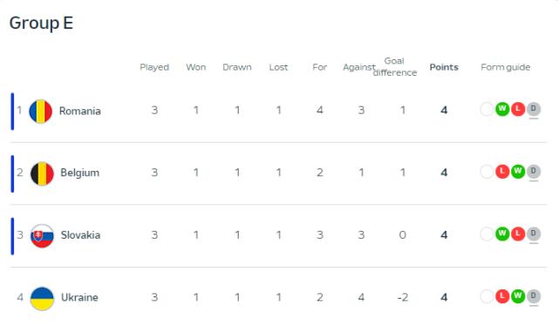558x326 pixels.
Task: Click the Ukraine flag icon
Action: point(42,298)
